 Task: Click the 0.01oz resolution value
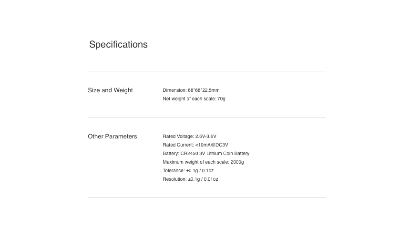211,179
